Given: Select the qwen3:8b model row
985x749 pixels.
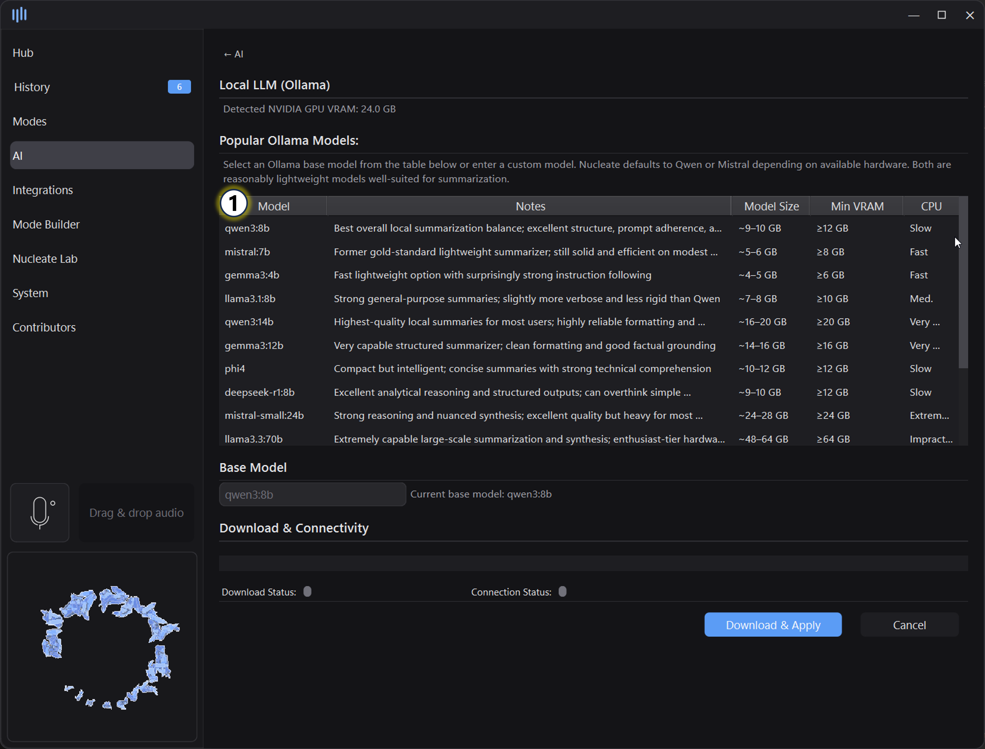Looking at the screenshot, I should (x=588, y=228).
